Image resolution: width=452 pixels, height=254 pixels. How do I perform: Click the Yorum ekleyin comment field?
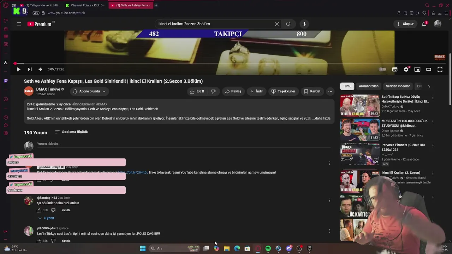184,144
